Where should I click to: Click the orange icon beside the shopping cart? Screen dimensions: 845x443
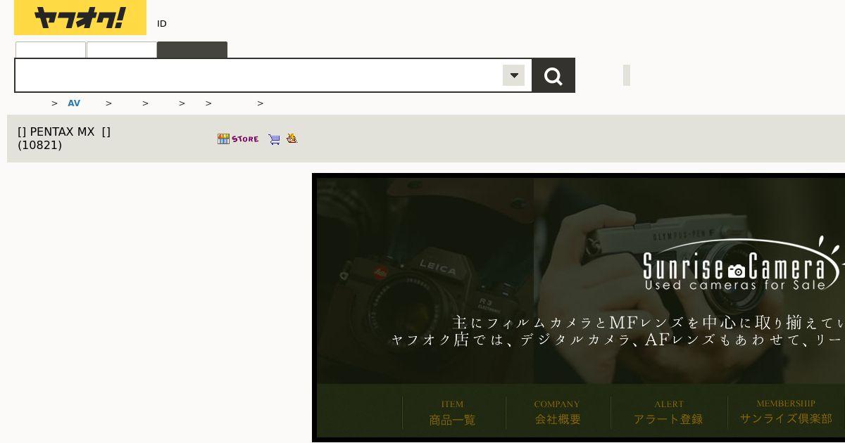point(292,139)
